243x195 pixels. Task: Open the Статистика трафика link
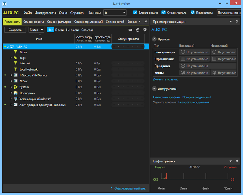pos(166,97)
